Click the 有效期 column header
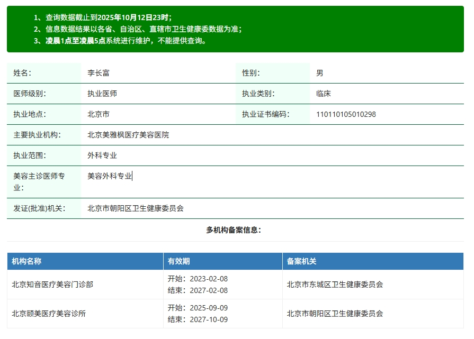The height and width of the screenshot is (339, 474). tap(178, 261)
